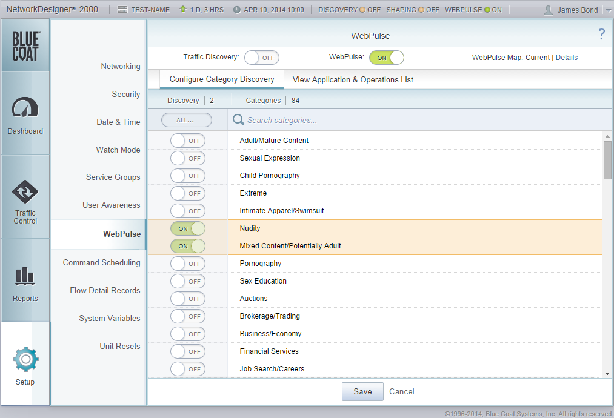The image size is (614, 418).
Task: Toggle the Intimate Apparel/Swimsuit switch
Action: pos(187,211)
